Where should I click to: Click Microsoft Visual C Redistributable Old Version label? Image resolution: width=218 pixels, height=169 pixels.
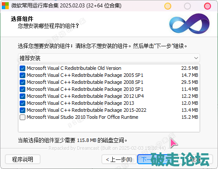click(x=74, y=68)
